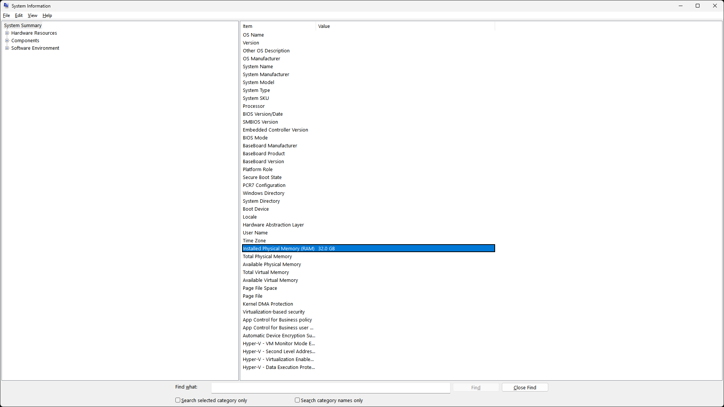Select the Time Zone row
The height and width of the screenshot is (407, 724).
pyautogui.click(x=368, y=241)
